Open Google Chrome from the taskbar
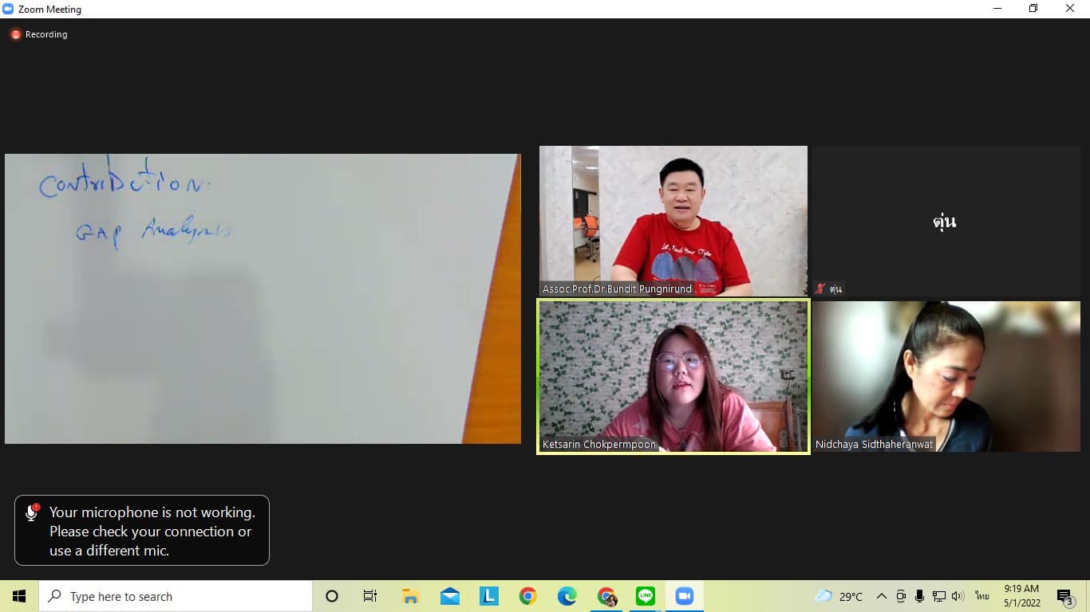The image size is (1090, 612). coord(527,596)
